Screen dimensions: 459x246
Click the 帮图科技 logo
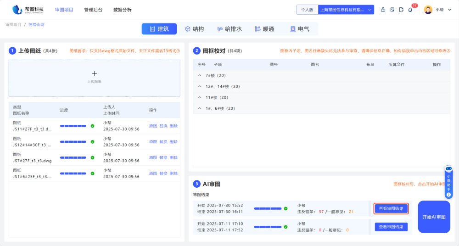point(28,9)
